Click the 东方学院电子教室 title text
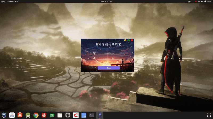 pyautogui.click(x=108, y=44)
